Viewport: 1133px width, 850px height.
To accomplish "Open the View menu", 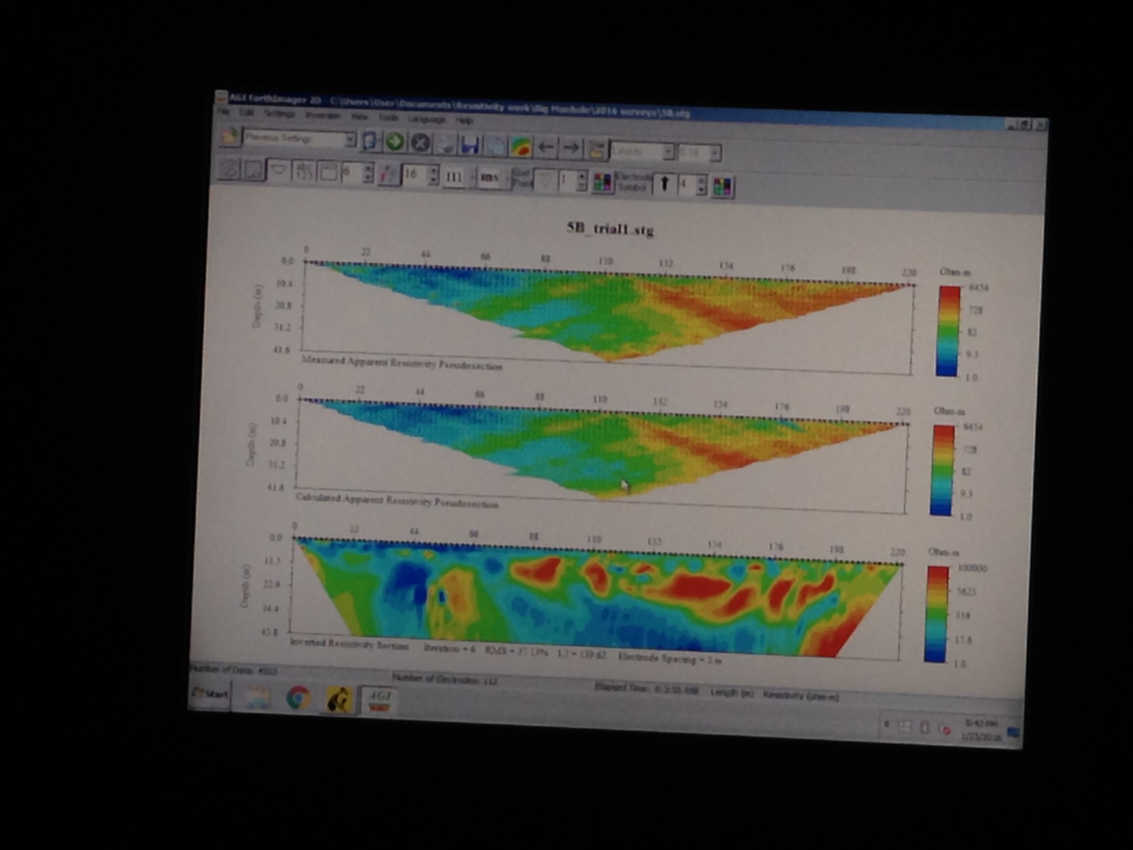I will (x=360, y=117).
